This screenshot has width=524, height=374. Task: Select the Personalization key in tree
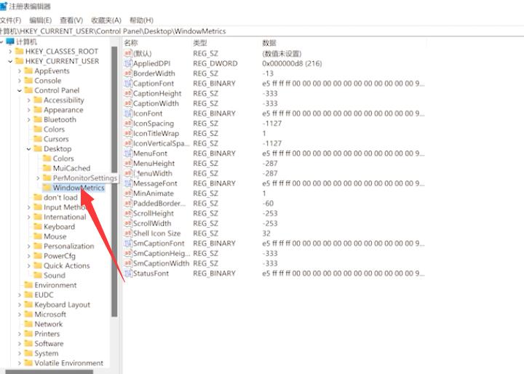click(68, 246)
